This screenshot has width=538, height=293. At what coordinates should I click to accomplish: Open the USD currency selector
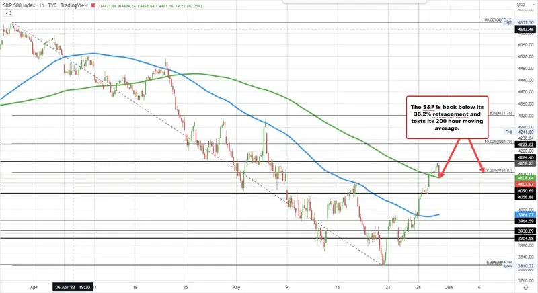click(521, 5)
